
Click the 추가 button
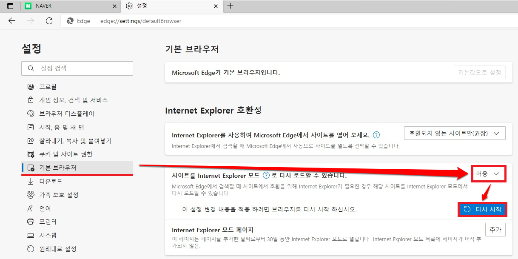(x=495, y=230)
